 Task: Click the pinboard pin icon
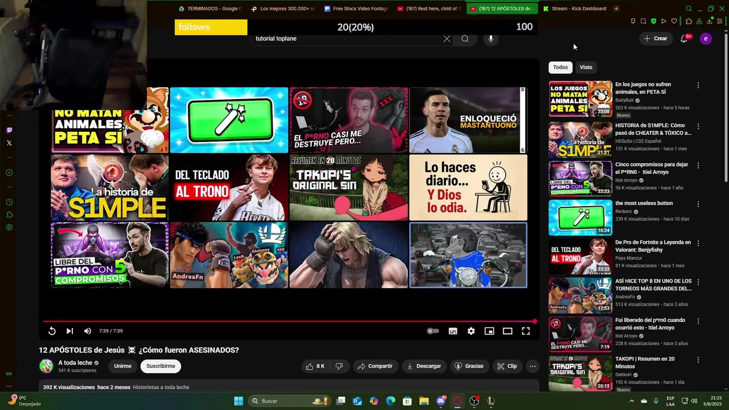pyautogui.click(x=633, y=21)
